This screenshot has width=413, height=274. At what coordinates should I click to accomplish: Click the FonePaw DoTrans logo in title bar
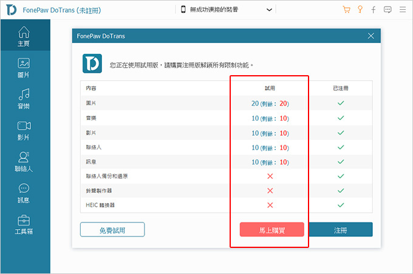click(x=11, y=10)
